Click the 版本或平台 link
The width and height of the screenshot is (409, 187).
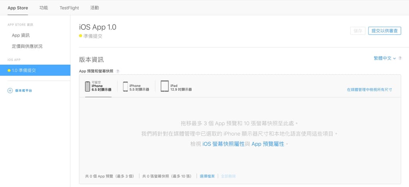24,91
